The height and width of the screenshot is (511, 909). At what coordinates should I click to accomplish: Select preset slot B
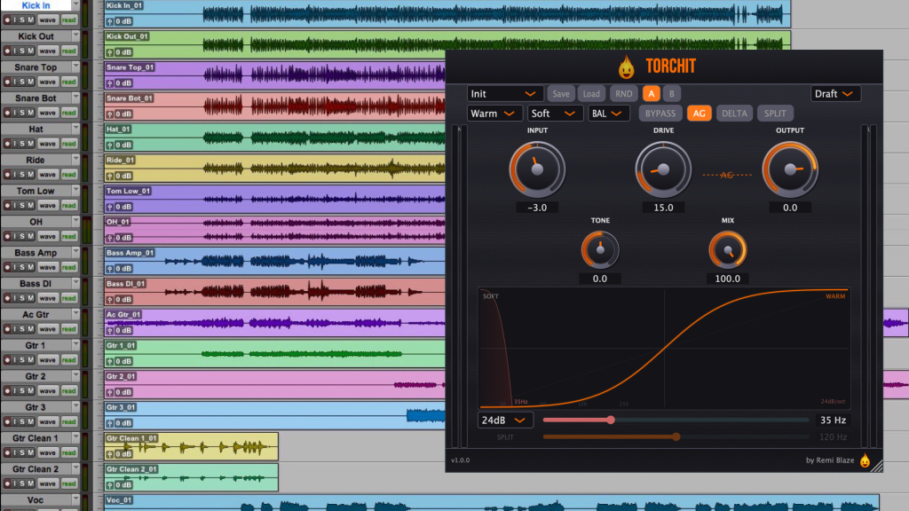pyautogui.click(x=671, y=94)
